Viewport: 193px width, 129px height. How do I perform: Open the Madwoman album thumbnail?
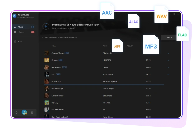(x=47, y=67)
